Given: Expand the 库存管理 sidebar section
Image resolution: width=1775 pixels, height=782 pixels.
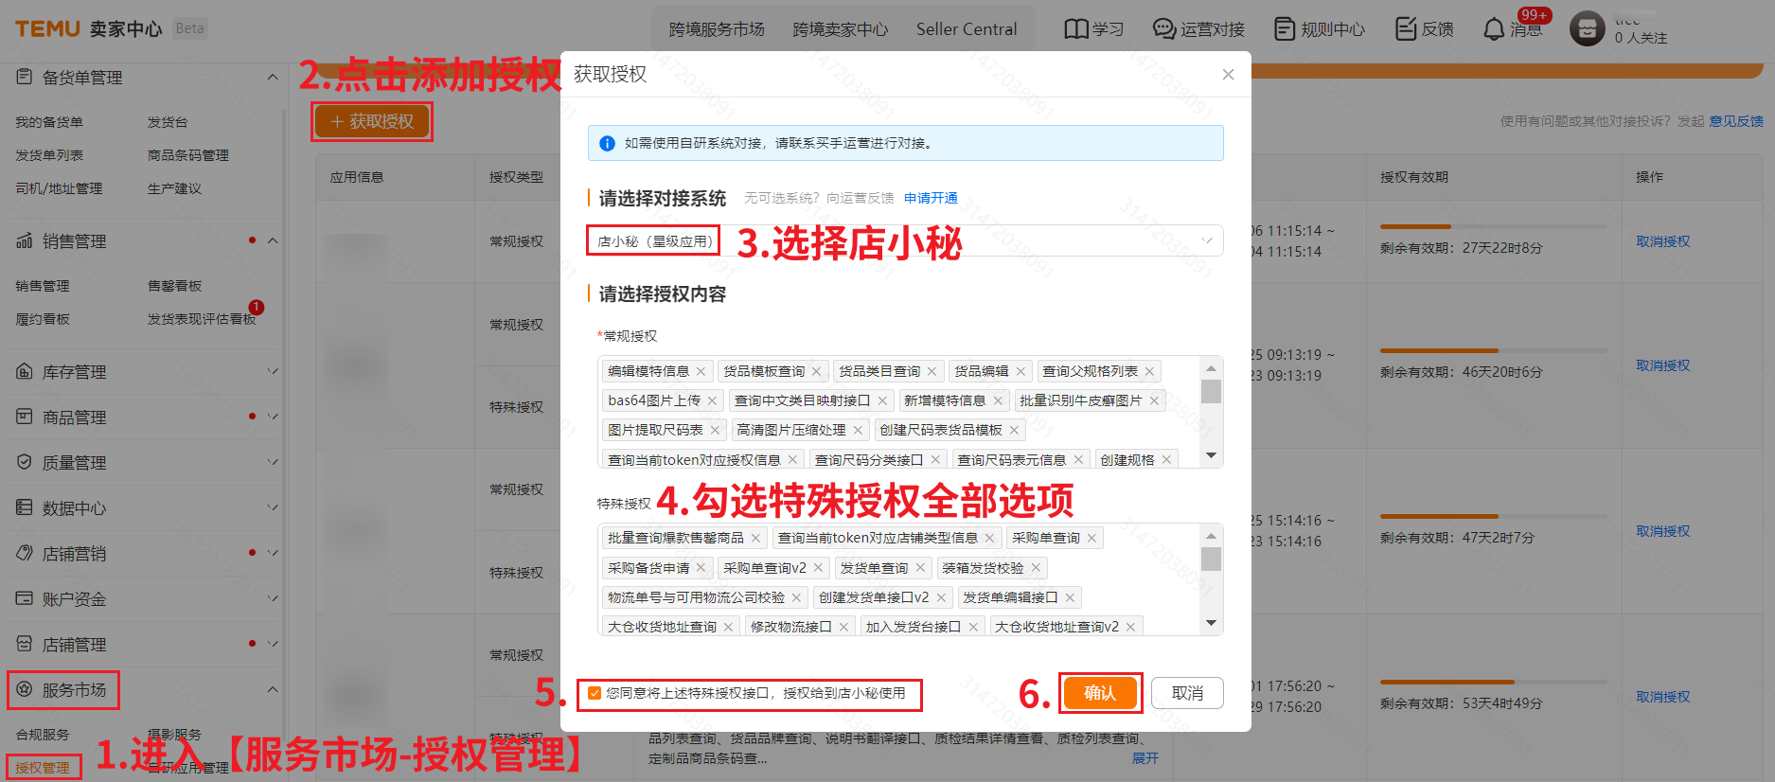Looking at the screenshot, I should pyautogui.click(x=273, y=371).
